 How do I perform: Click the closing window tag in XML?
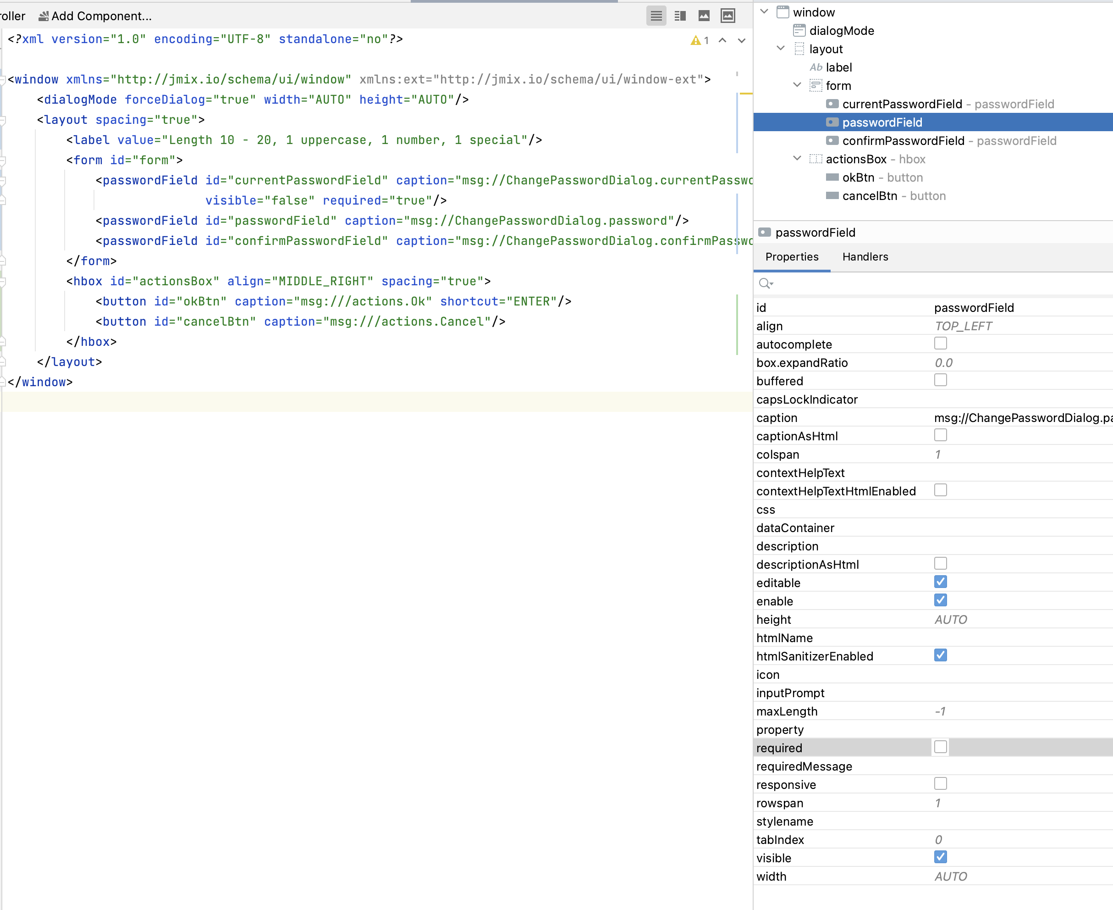(40, 382)
